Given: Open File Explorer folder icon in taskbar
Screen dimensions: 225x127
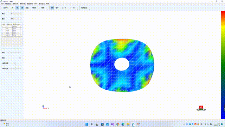Looking at the screenshot, I should coord(128,124).
